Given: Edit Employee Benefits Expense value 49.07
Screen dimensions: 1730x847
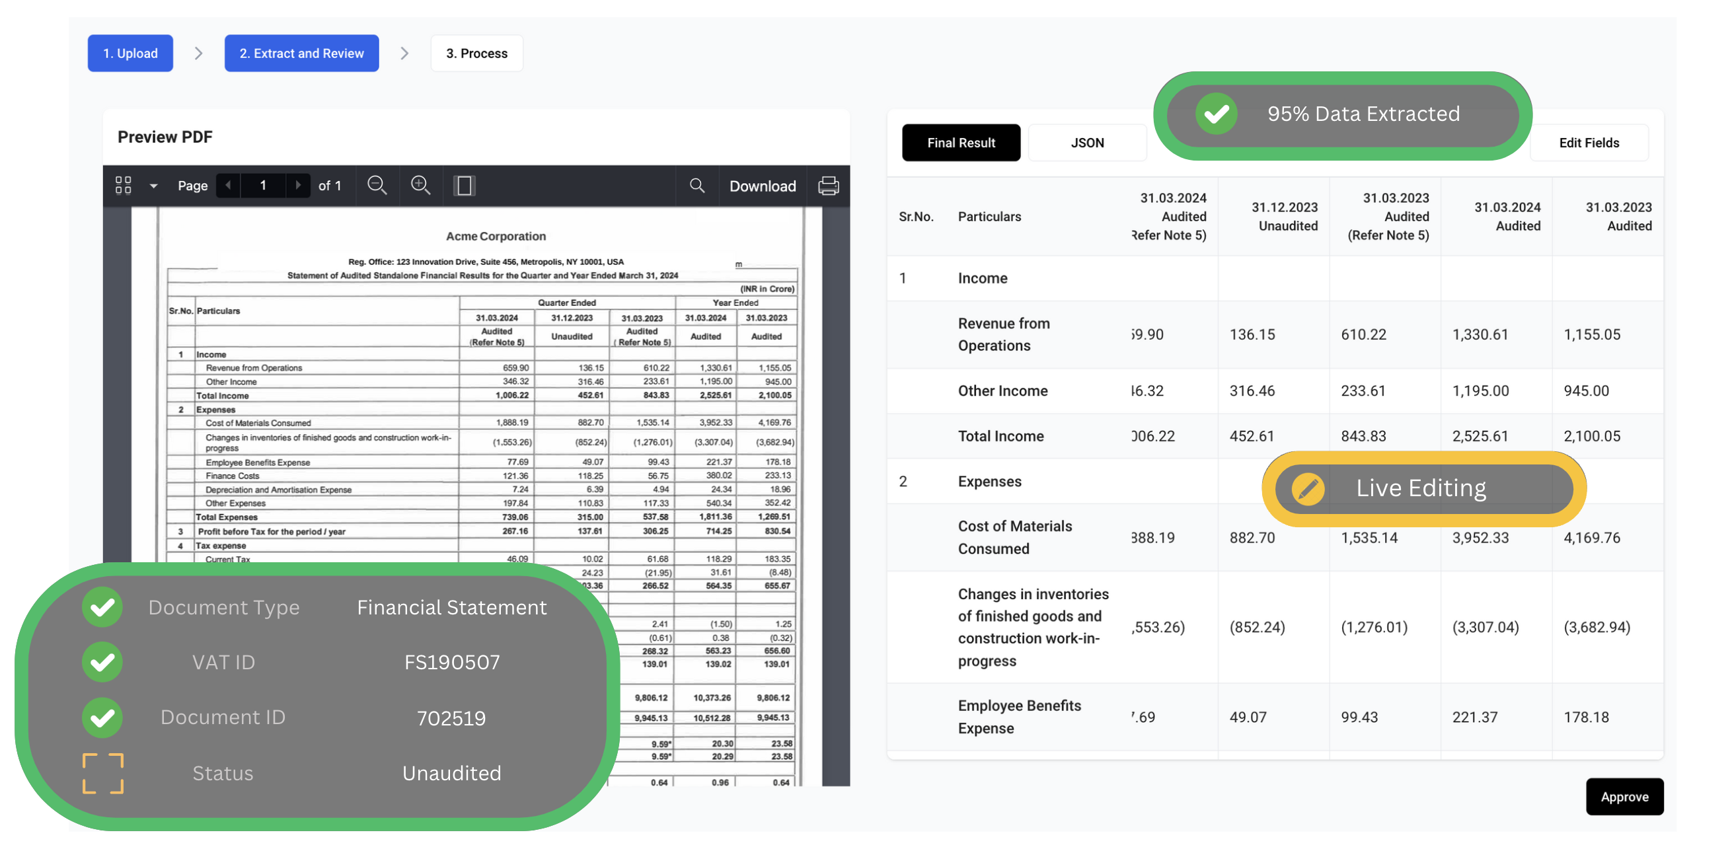Looking at the screenshot, I should (1248, 717).
